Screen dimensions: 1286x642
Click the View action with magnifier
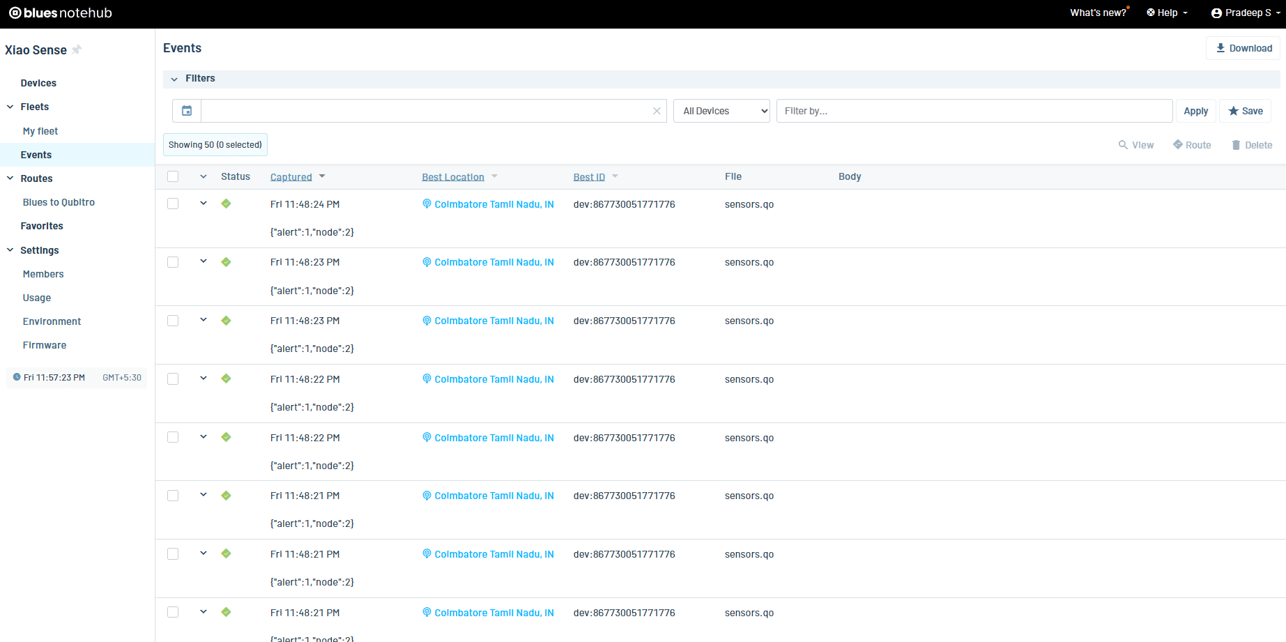coord(1136,145)
